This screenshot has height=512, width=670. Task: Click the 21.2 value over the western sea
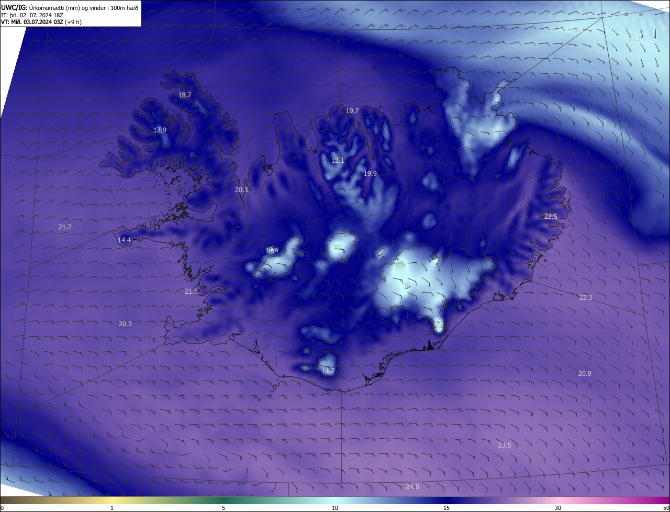pos(65,227)
